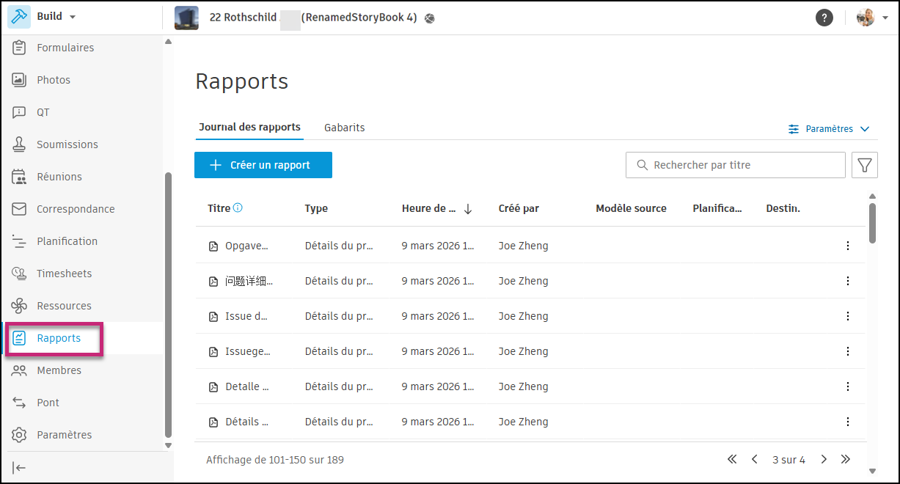Open the filter funnel button

tap(865, 165)
